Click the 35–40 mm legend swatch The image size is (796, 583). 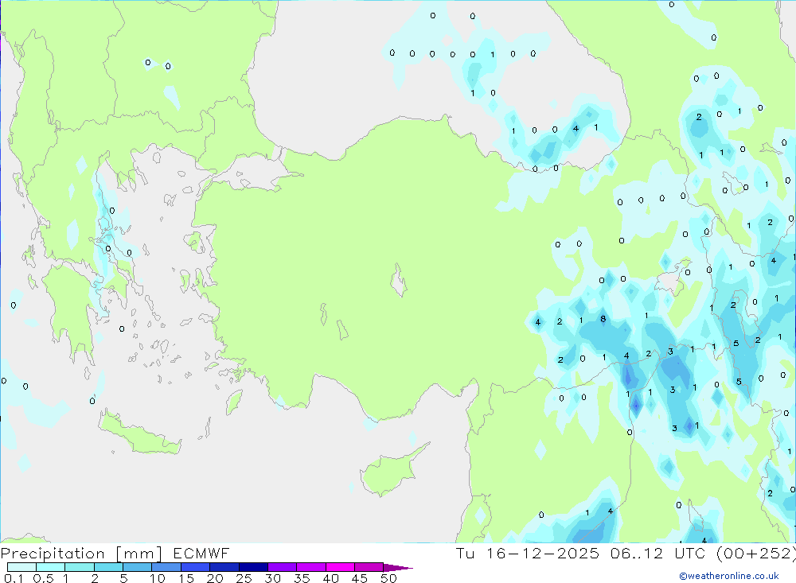click(x=311, y=567)
